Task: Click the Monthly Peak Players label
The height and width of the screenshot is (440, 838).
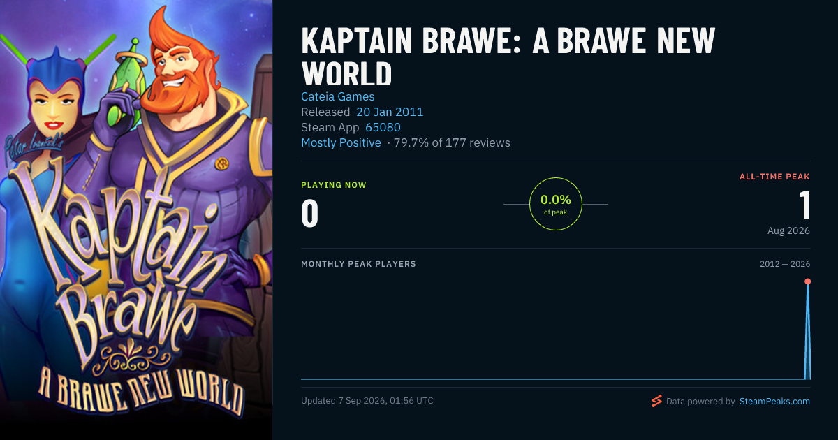Action: pyautogui.click(x=358, y=264)
